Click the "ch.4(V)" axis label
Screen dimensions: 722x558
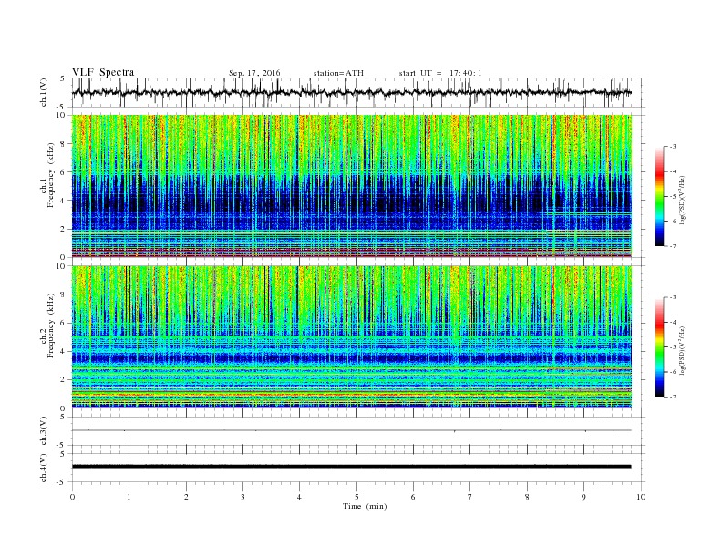click(44, 468)
